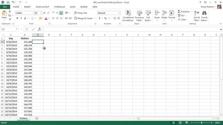Apply yellow Fill Color to cell
This screenshot has height=125, width=223.
coord(40,18)
